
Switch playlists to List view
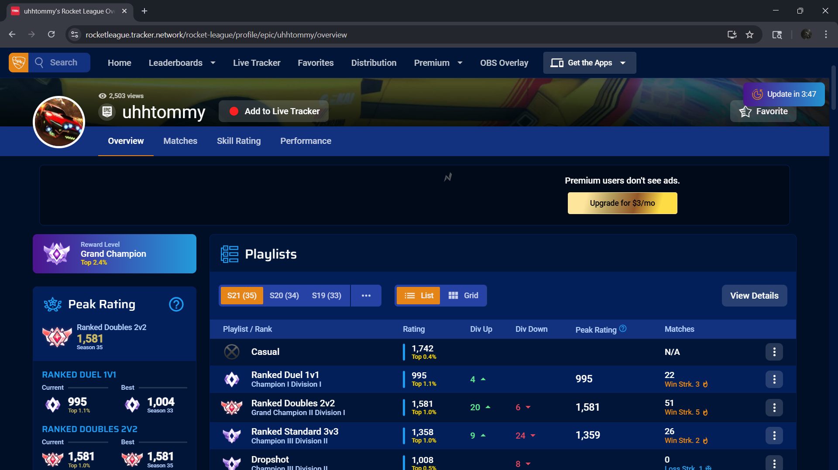pos(418,296)
